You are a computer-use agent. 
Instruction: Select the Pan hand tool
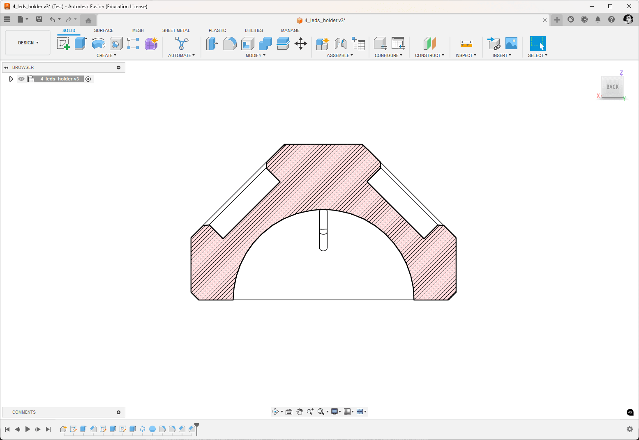point(300,412)
